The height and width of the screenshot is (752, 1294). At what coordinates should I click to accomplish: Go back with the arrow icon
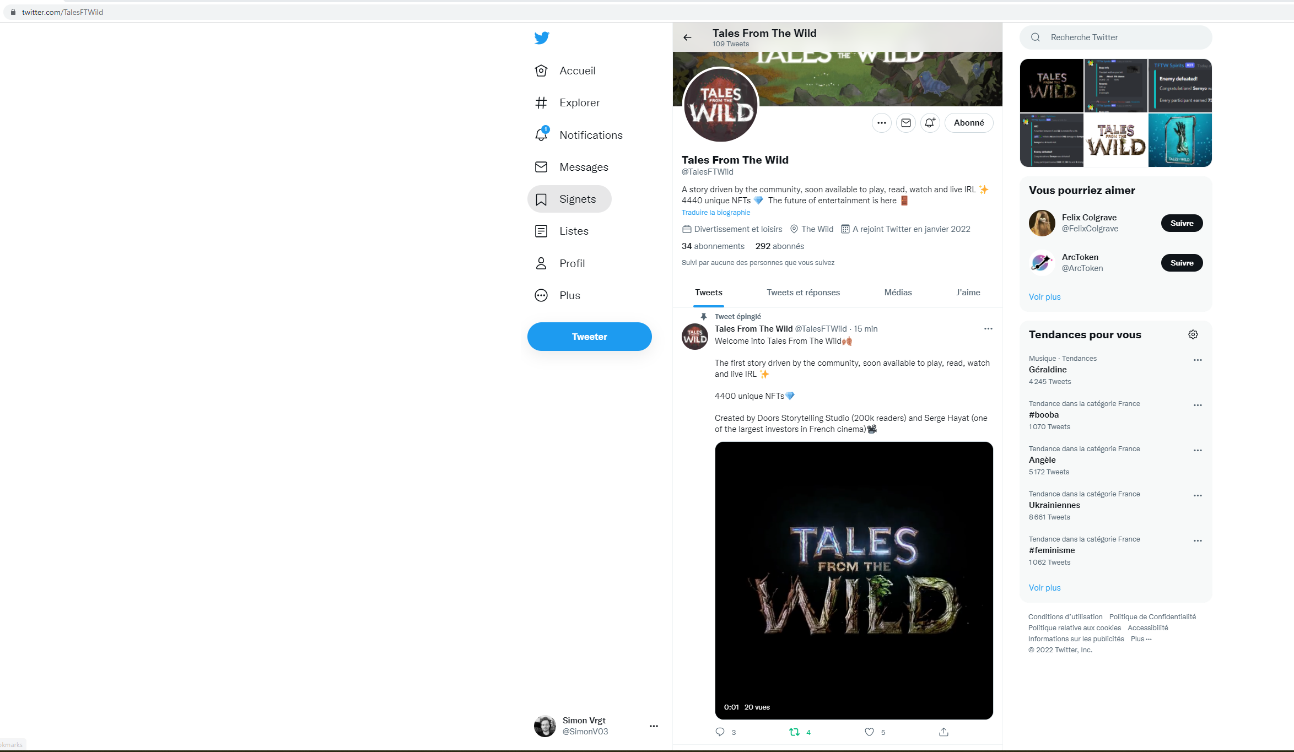(x=687, y=37)
